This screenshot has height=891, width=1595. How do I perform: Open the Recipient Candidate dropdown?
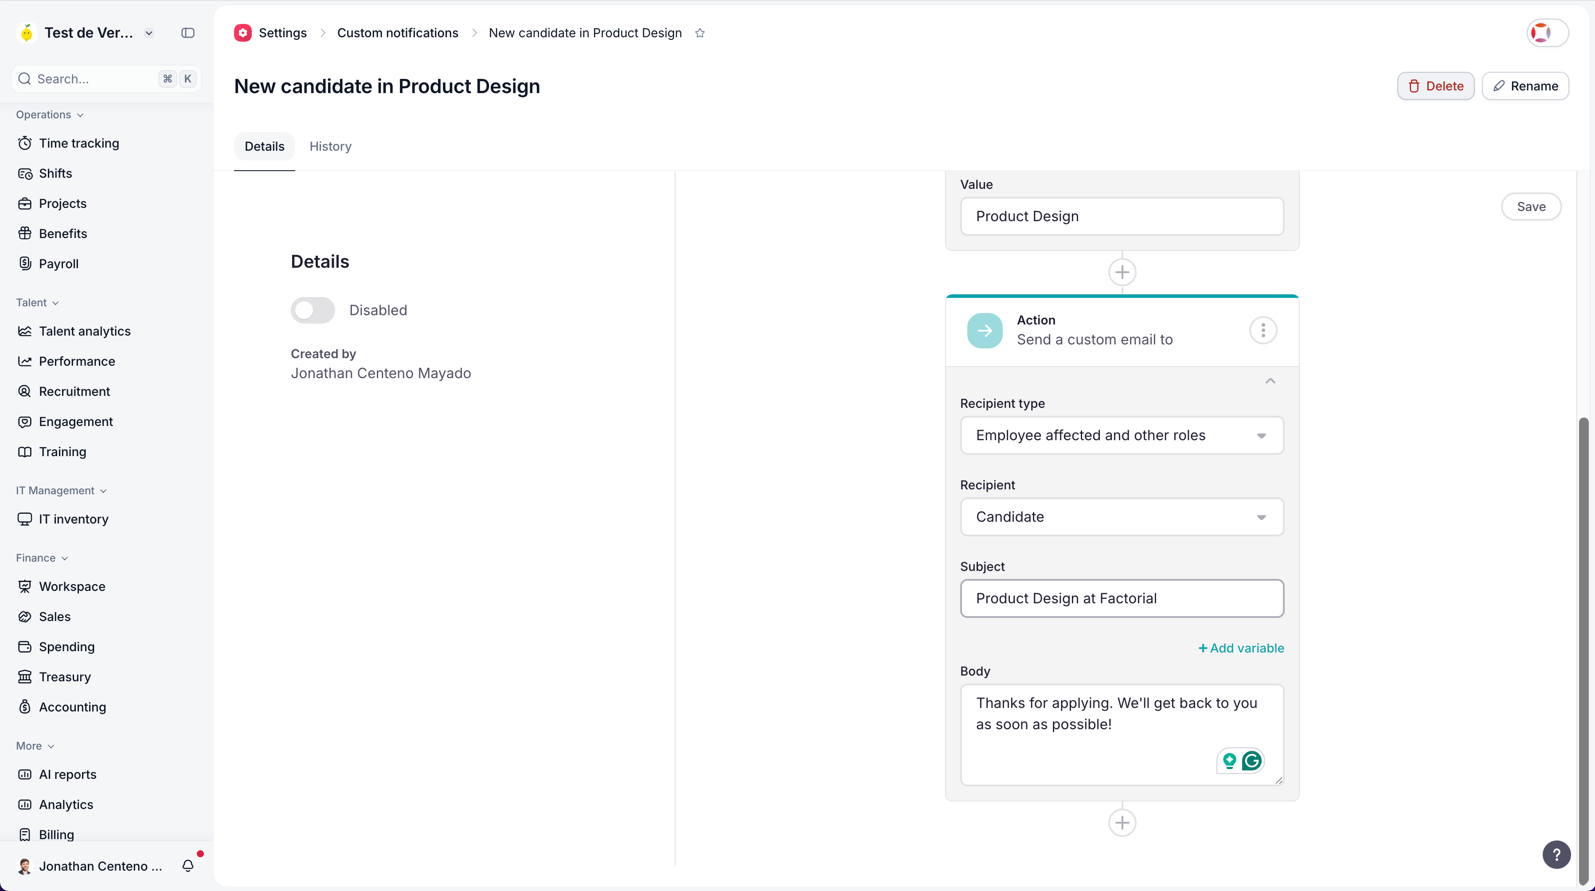click(1121, 517)
